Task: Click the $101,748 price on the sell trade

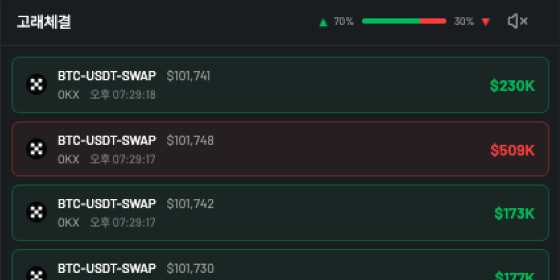Action: coord(190,140)
